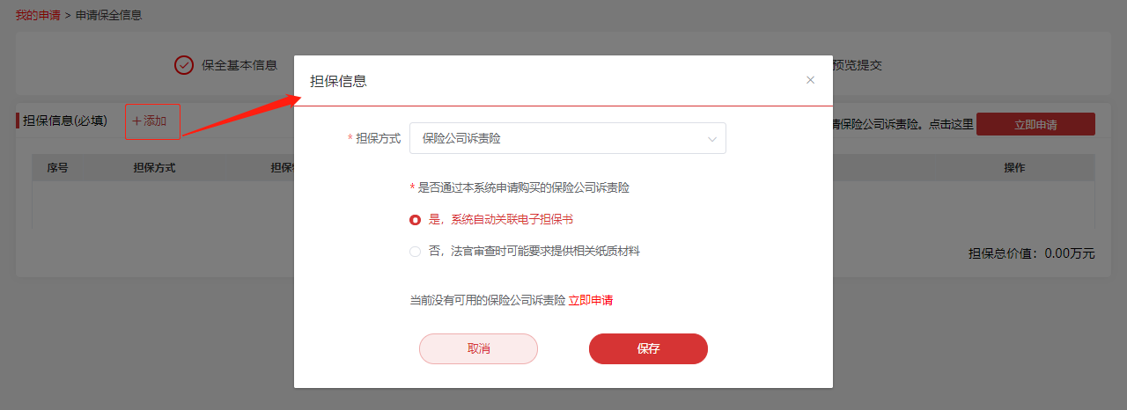
Task: Expand the 担保方式 dropdown arrow
Action: [711, 139]
